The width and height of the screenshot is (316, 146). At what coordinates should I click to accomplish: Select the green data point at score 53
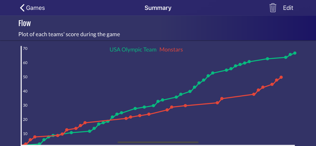pos(213,73)
